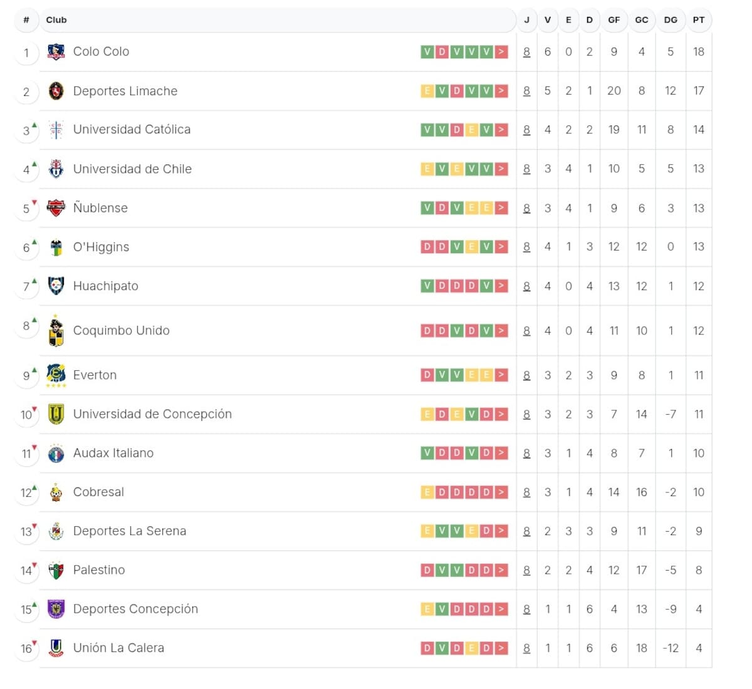Open the Universidad de Chile club logo
The width and height of the screenshot is (752, 689).
pyautogui.click(x=56, y=168)
